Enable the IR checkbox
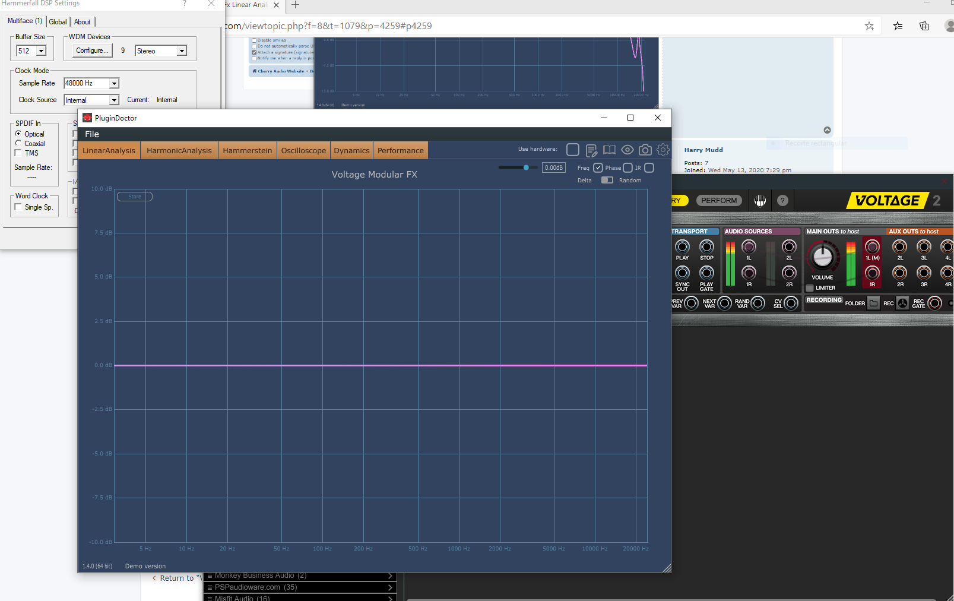This screenshot has height=601, width=954. point(649,168)
